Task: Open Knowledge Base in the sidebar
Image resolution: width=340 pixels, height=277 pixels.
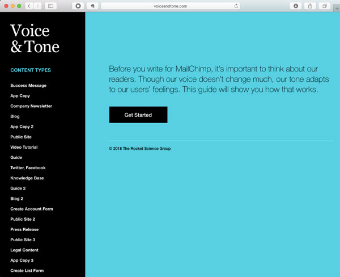Action: 27,178
